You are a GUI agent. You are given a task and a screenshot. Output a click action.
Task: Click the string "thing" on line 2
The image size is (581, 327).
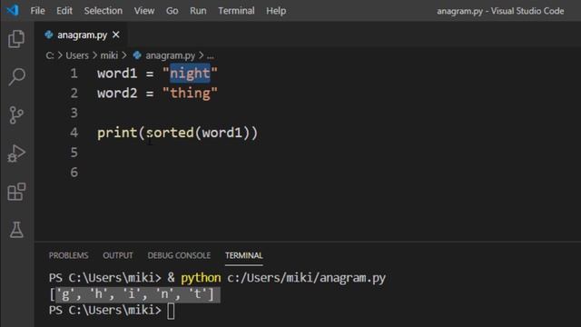tap(190, 93)
